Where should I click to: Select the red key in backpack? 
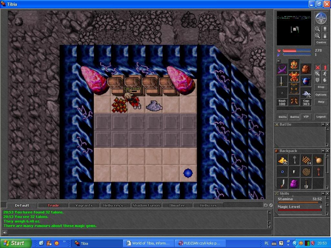(x=318, y=172)
